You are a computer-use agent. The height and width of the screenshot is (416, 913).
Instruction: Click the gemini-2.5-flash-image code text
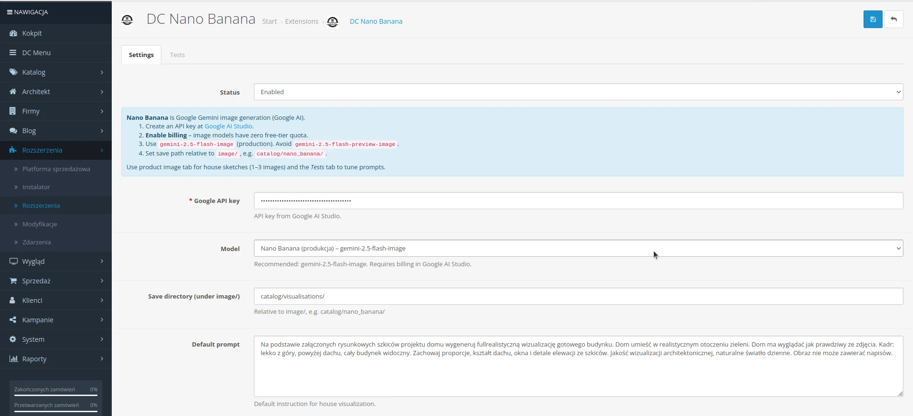[x=196, y=144]
